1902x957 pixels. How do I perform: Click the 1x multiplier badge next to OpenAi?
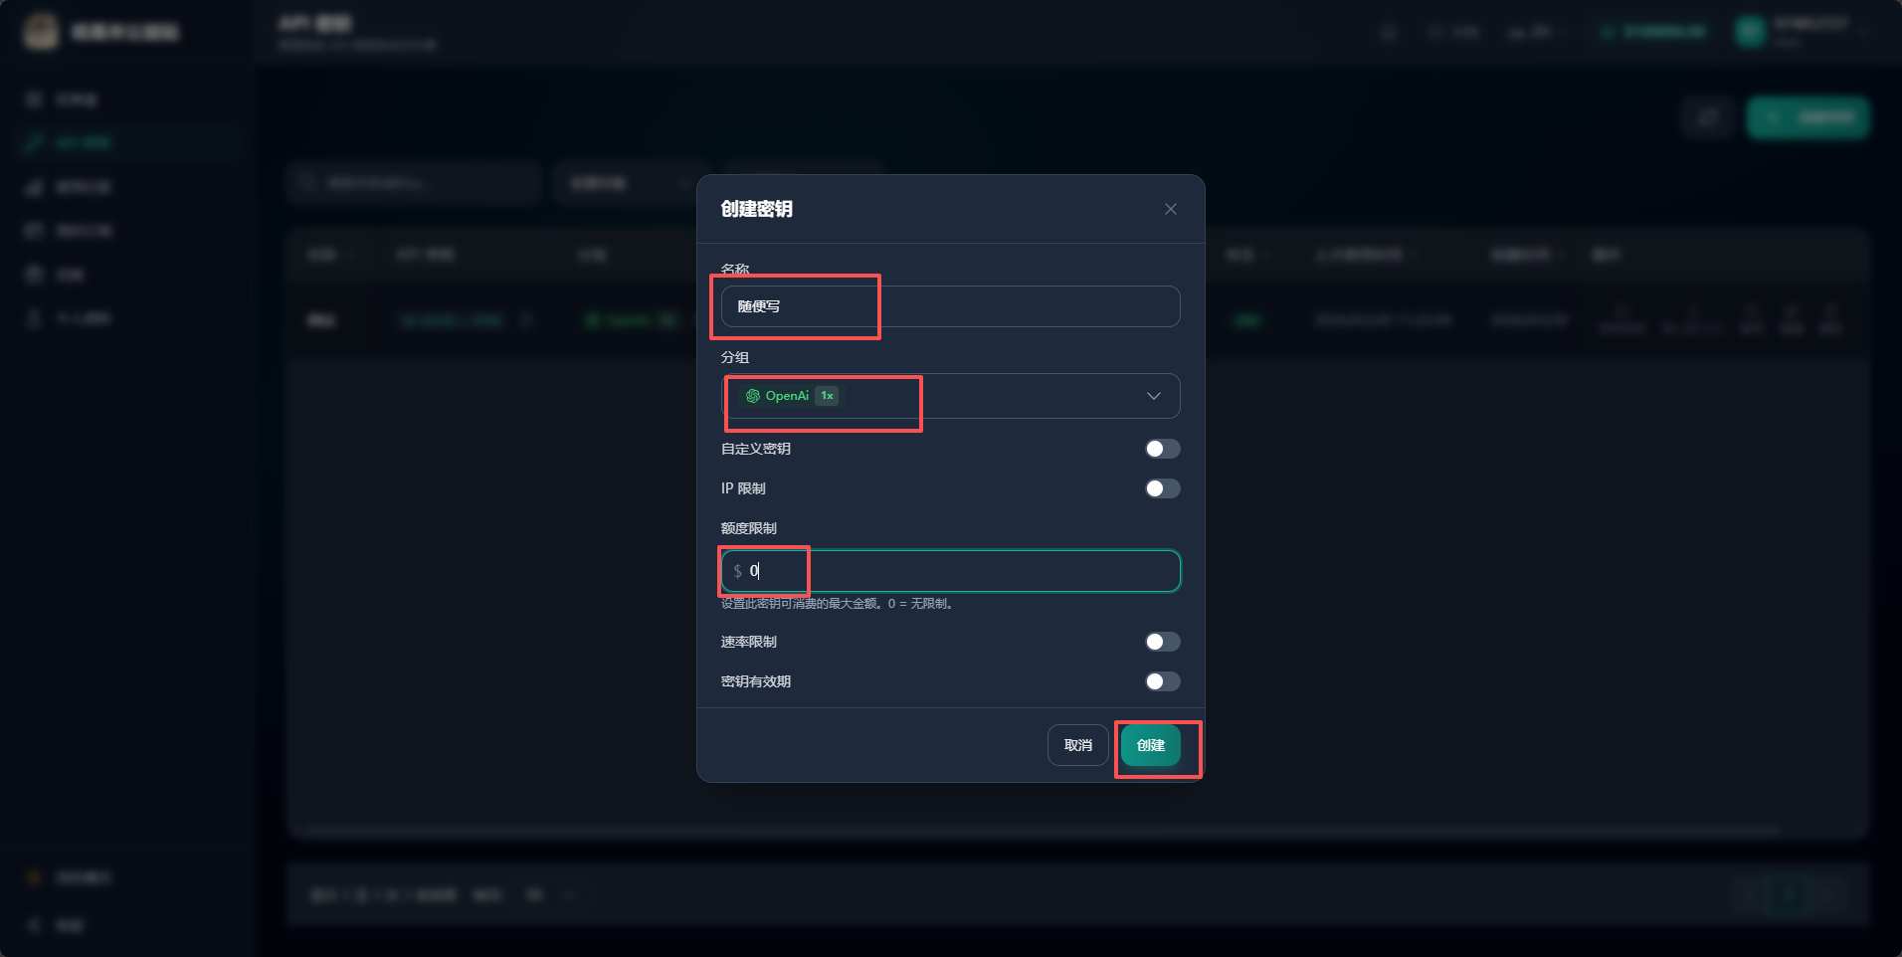[x=827, y=396]
